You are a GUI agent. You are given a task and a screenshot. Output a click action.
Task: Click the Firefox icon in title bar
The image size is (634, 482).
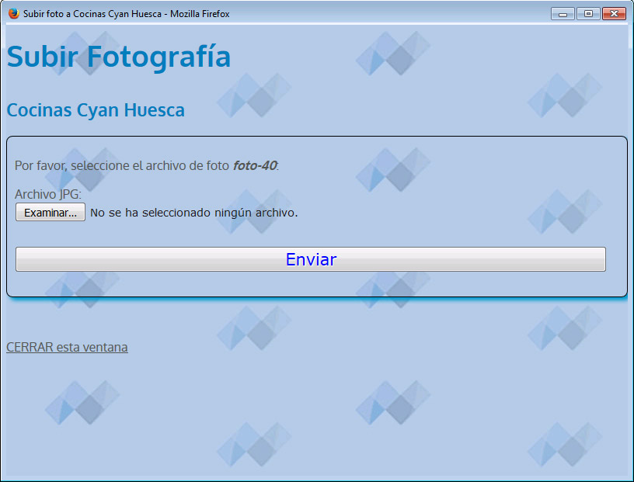pos(13,14)
